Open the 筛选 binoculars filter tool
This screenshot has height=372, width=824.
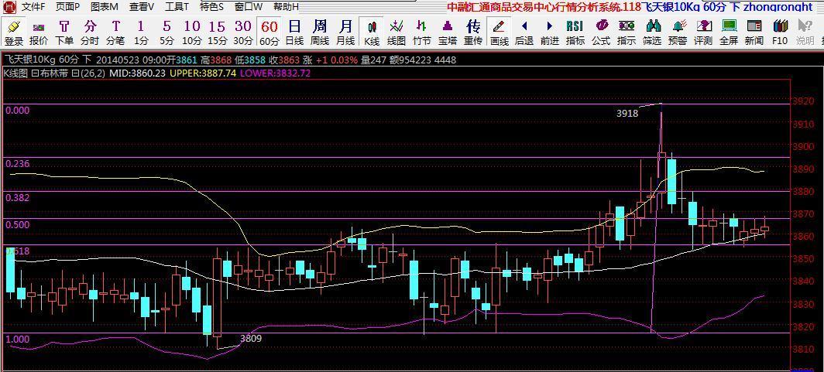[x=652, y=32]
